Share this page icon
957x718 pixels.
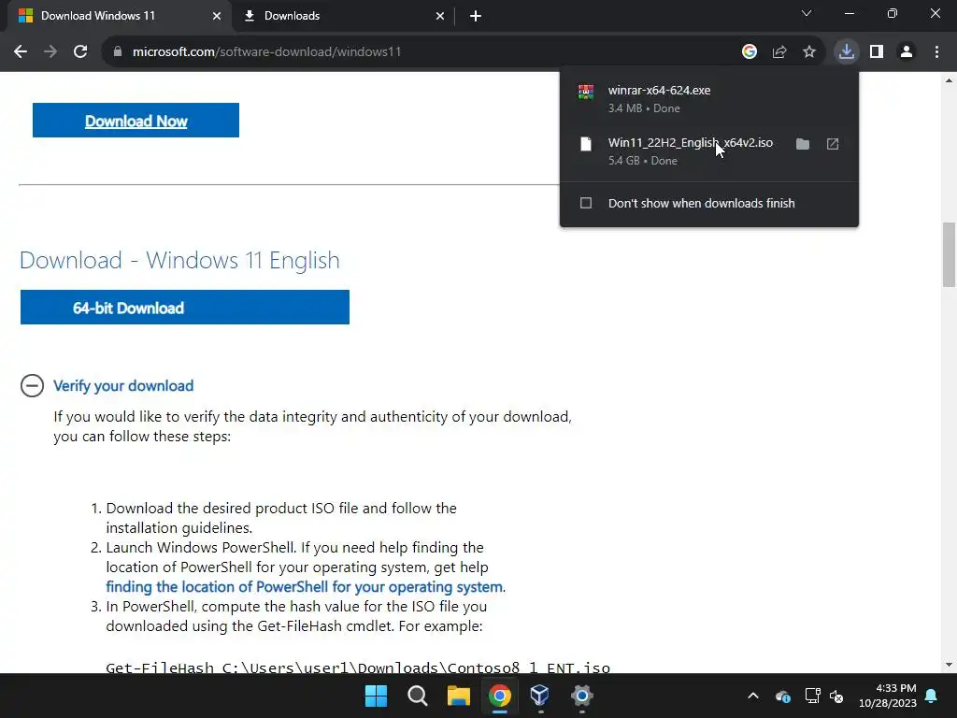coord(779,52)
